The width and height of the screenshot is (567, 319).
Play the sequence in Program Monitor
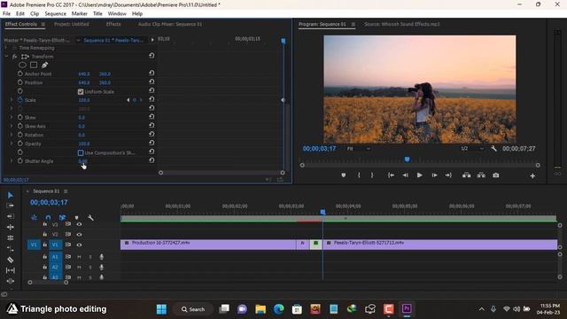tap(419, 175)
